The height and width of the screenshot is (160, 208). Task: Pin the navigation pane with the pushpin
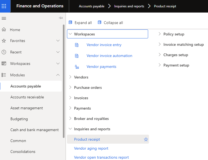pos(61,18)
